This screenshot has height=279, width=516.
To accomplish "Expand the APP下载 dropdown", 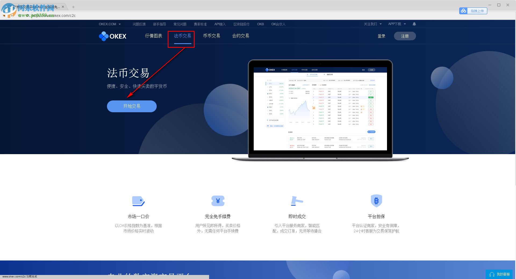I will pos(397,24).
